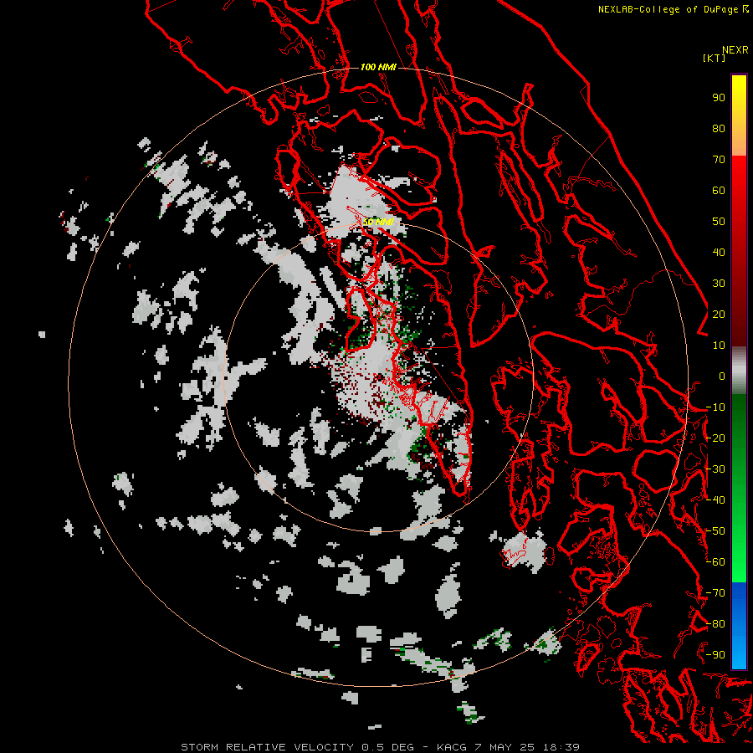Viewport: 753px width, 753px height.
Task: Click the STORM RELATIVE VELOCITY title text
Action: point(269,747)
